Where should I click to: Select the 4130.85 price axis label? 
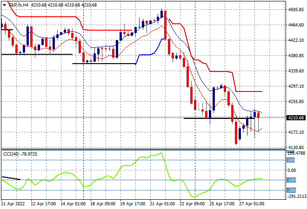[x=296, y=148]
